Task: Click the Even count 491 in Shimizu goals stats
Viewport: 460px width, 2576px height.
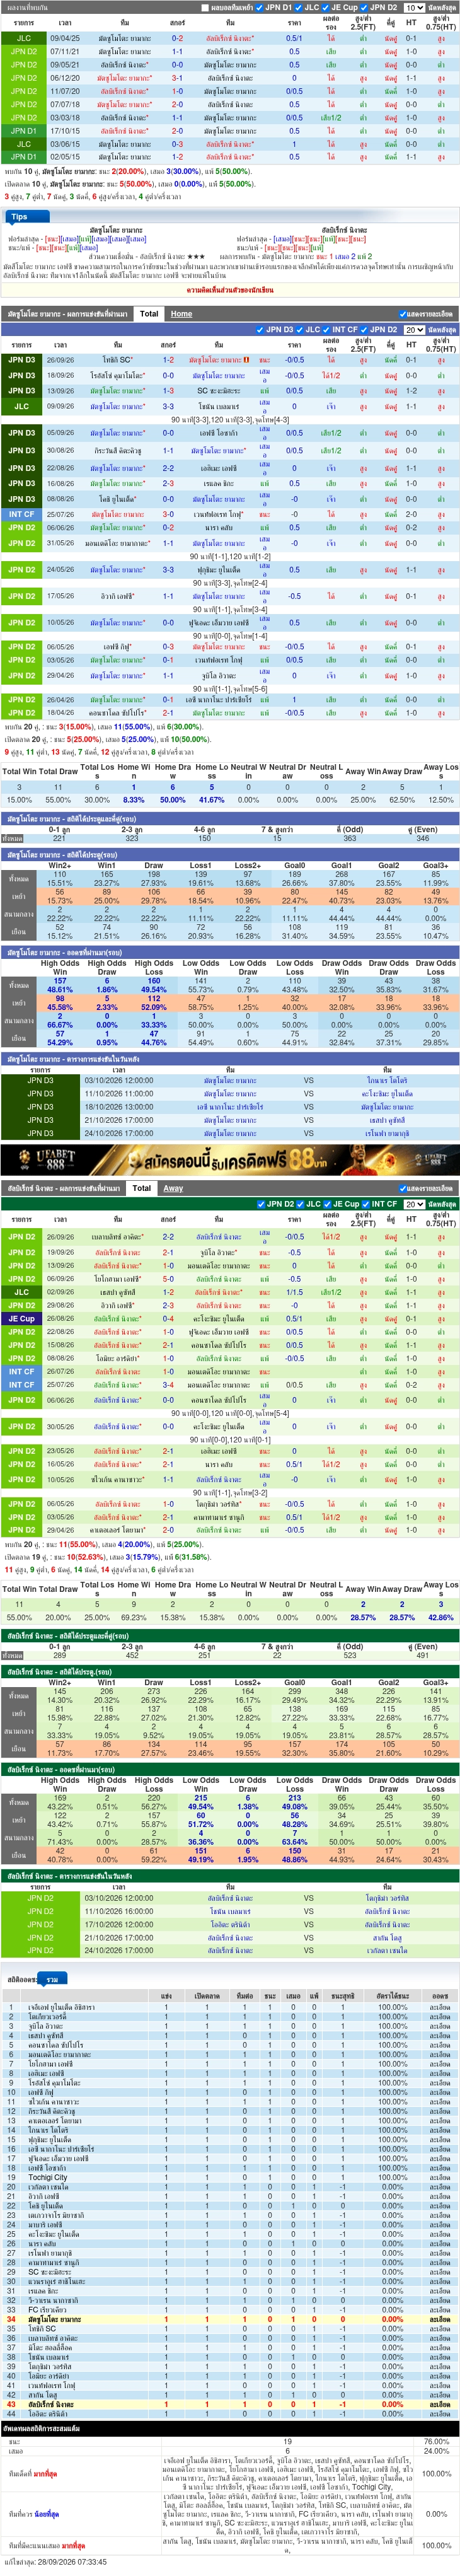Action: 422,1656
